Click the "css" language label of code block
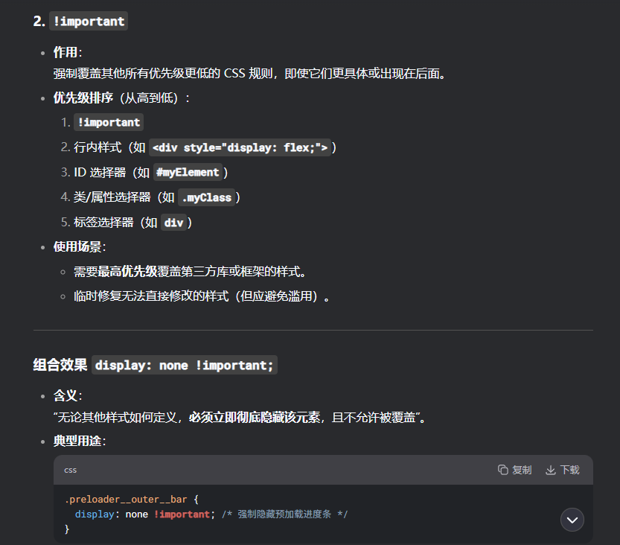This screenshot has width=620, height=545. pyautogui.click(x=70, y=470)
